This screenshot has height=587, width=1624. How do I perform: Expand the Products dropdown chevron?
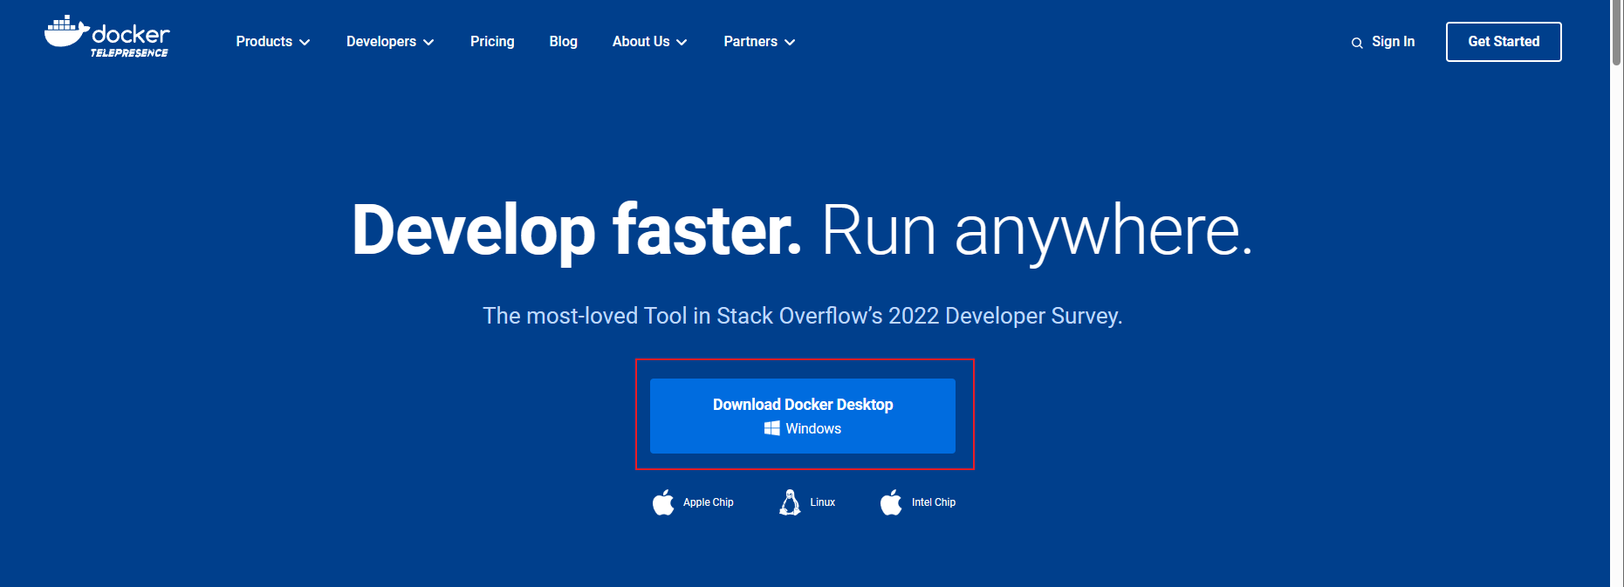click(305, 43)
